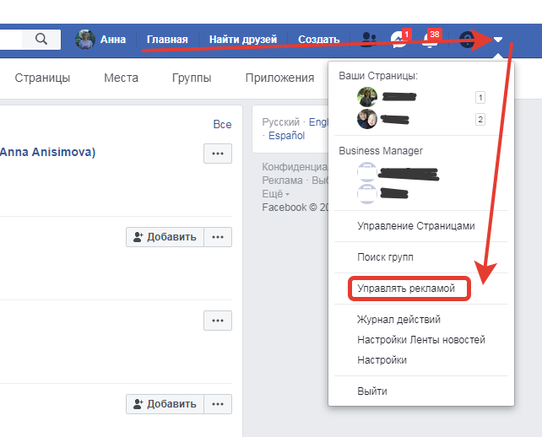Open Найти друзей in top bar
Screen dimensions: 542x437
click(x=243, y=40)
